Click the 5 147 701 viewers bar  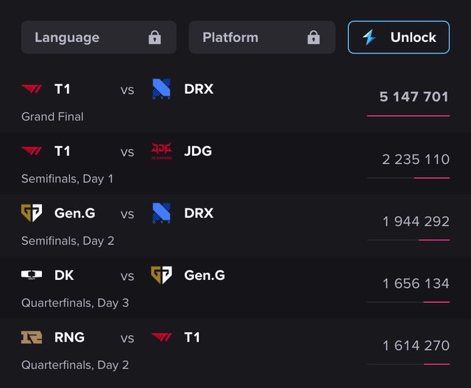[408, 115]
